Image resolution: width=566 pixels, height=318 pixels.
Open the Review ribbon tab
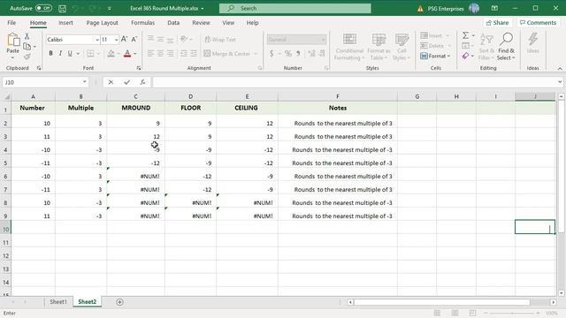point(201,23)
